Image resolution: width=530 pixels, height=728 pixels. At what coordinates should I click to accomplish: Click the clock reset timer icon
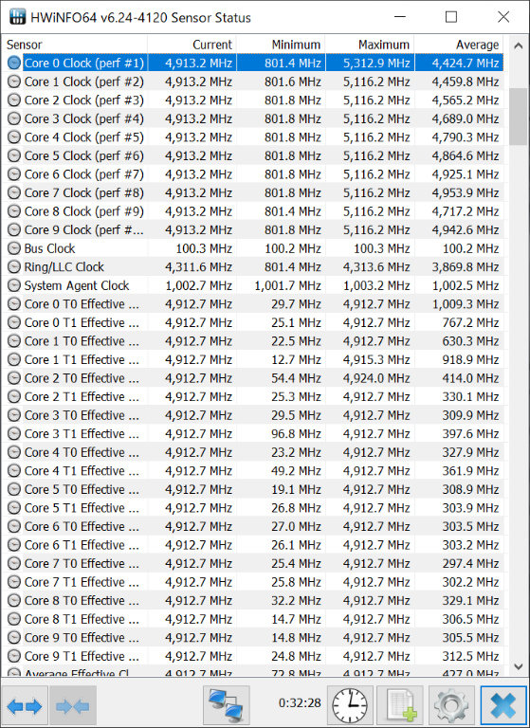tap(350, 705)
